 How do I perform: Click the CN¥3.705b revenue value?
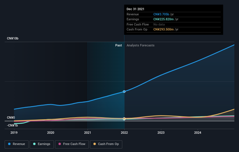click(x=161, y=14)
